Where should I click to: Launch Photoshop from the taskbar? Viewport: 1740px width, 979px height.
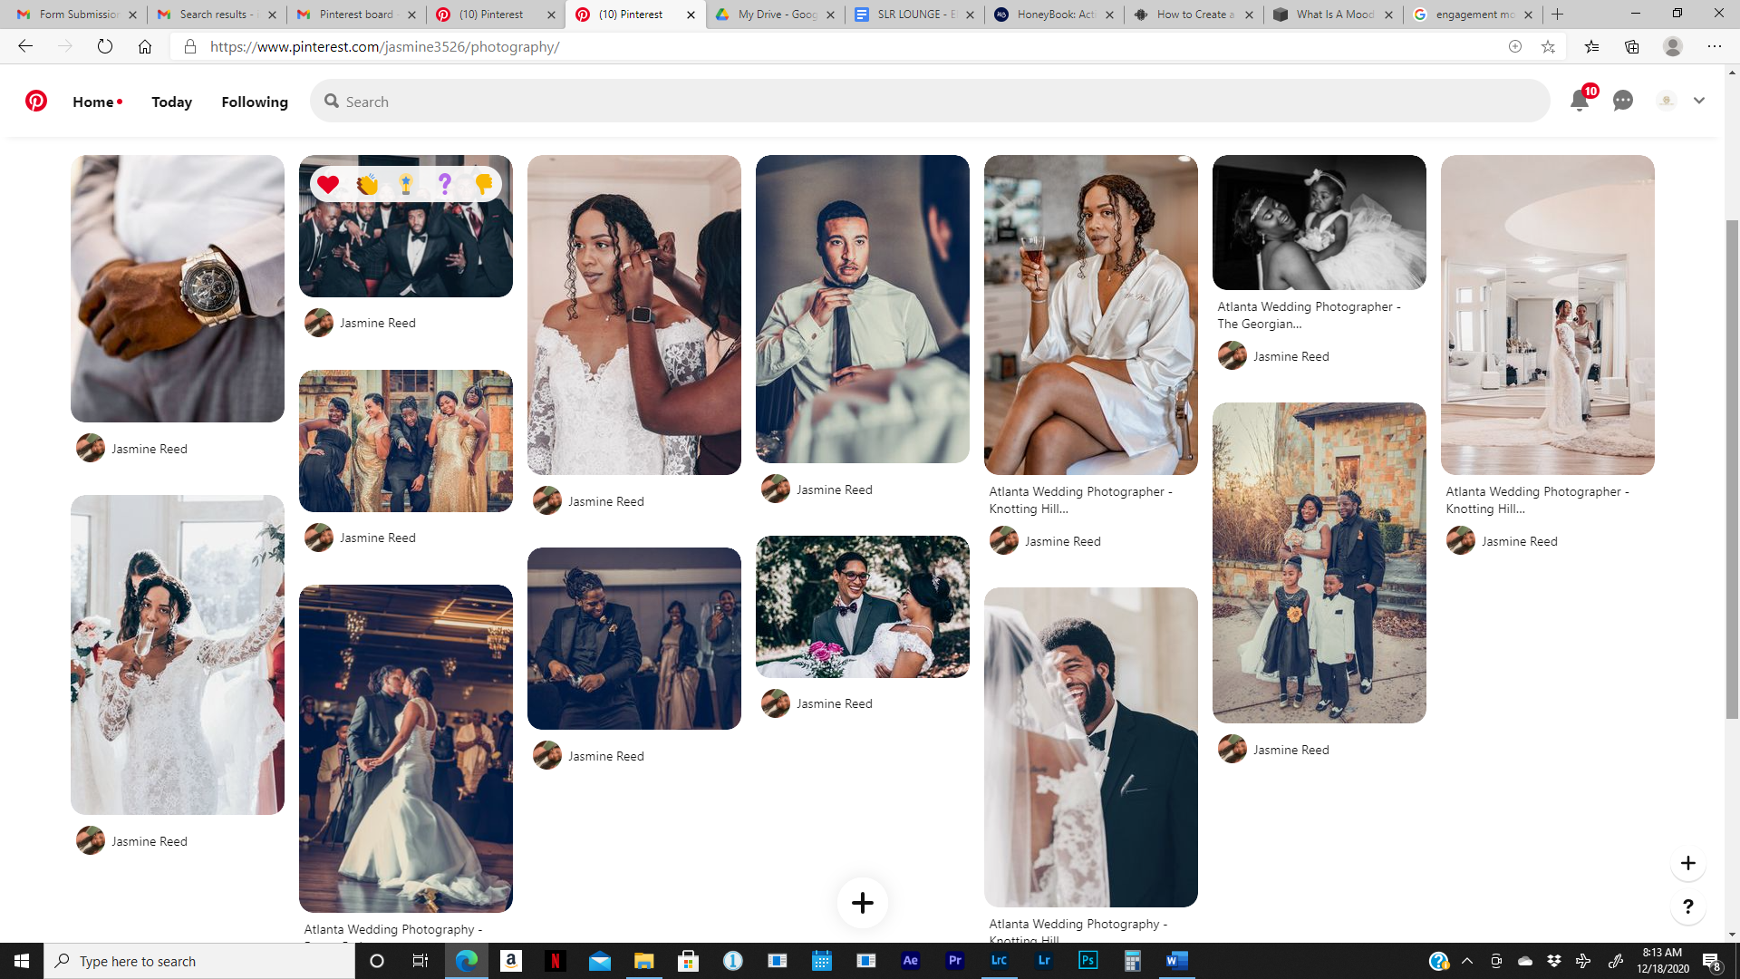pyautogui.click(x=1087, y=961)
